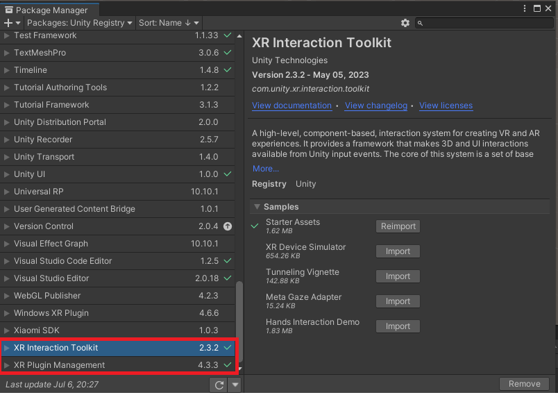The width and height of the screenshot is (558, 395).
Task: Collapse the Samples section
Action: tap(257, 207)
